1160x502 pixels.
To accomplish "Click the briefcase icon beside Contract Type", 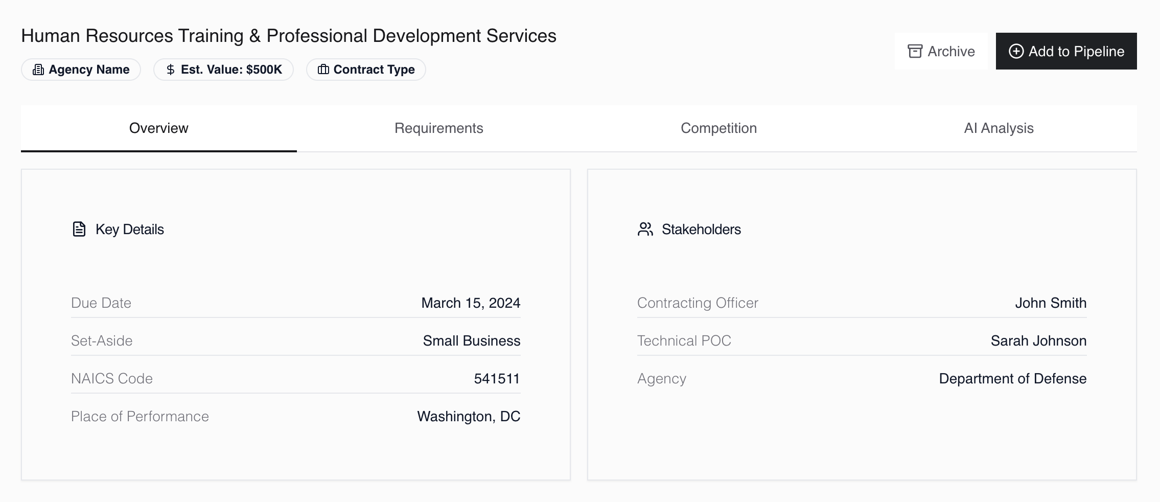I will coord(323,70).
